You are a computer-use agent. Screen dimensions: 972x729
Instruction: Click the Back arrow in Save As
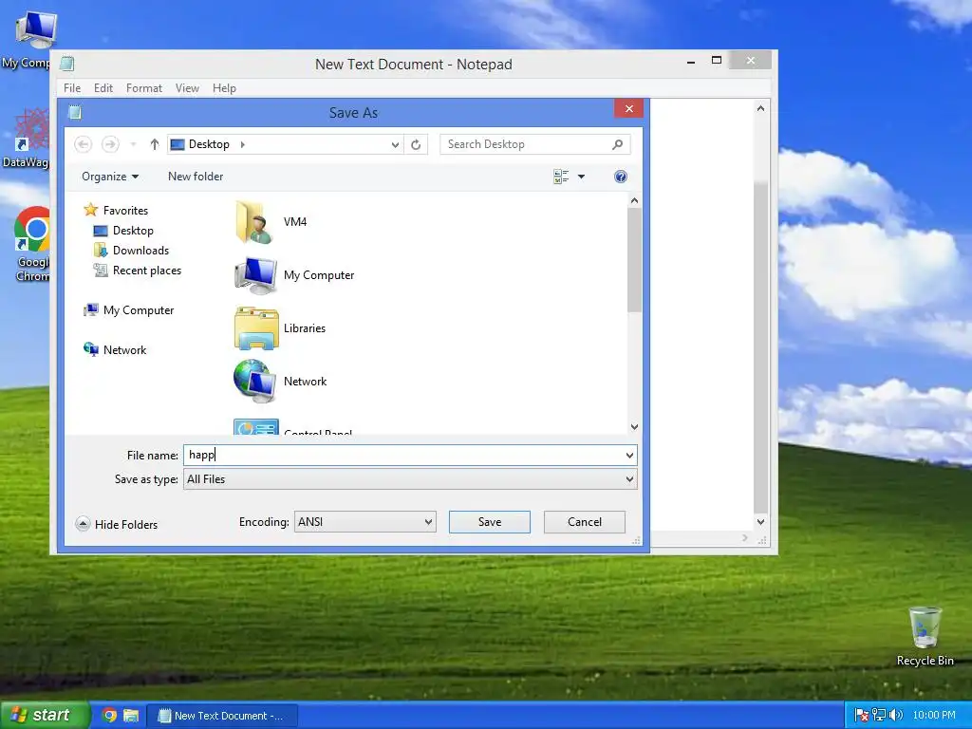coord(84,144)
